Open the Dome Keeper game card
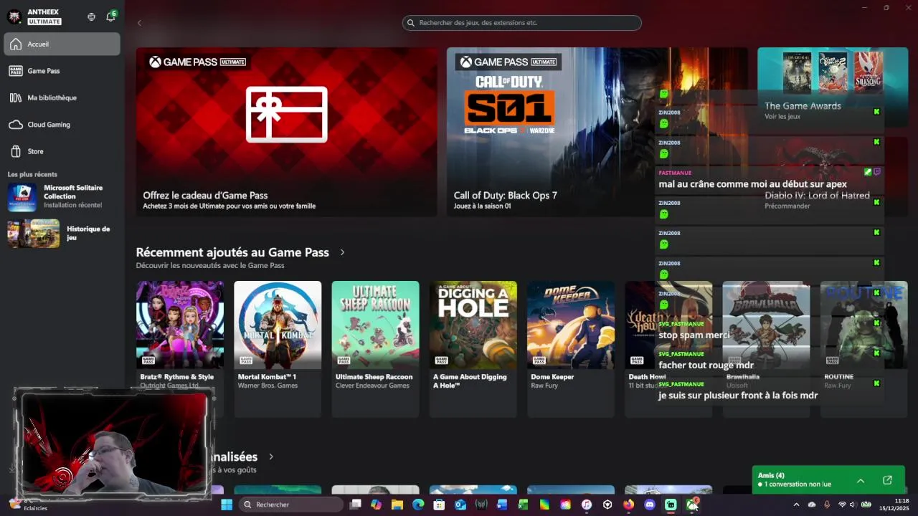918x516 pixels. [571, 349]
